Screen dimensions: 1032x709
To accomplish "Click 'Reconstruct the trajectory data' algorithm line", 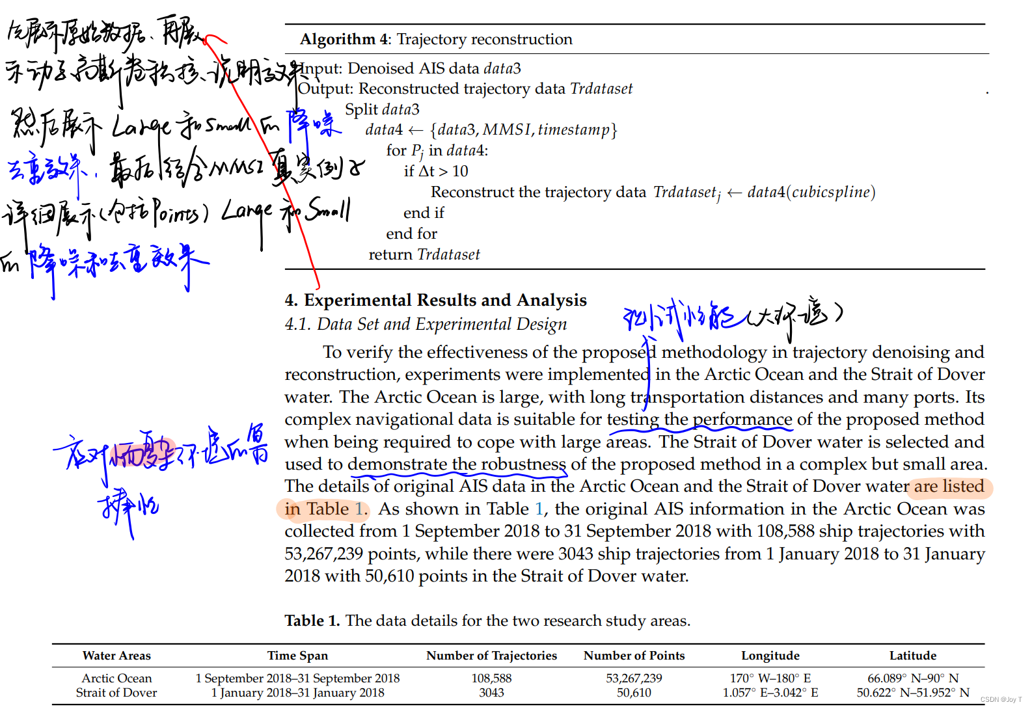I will [653, 193].
